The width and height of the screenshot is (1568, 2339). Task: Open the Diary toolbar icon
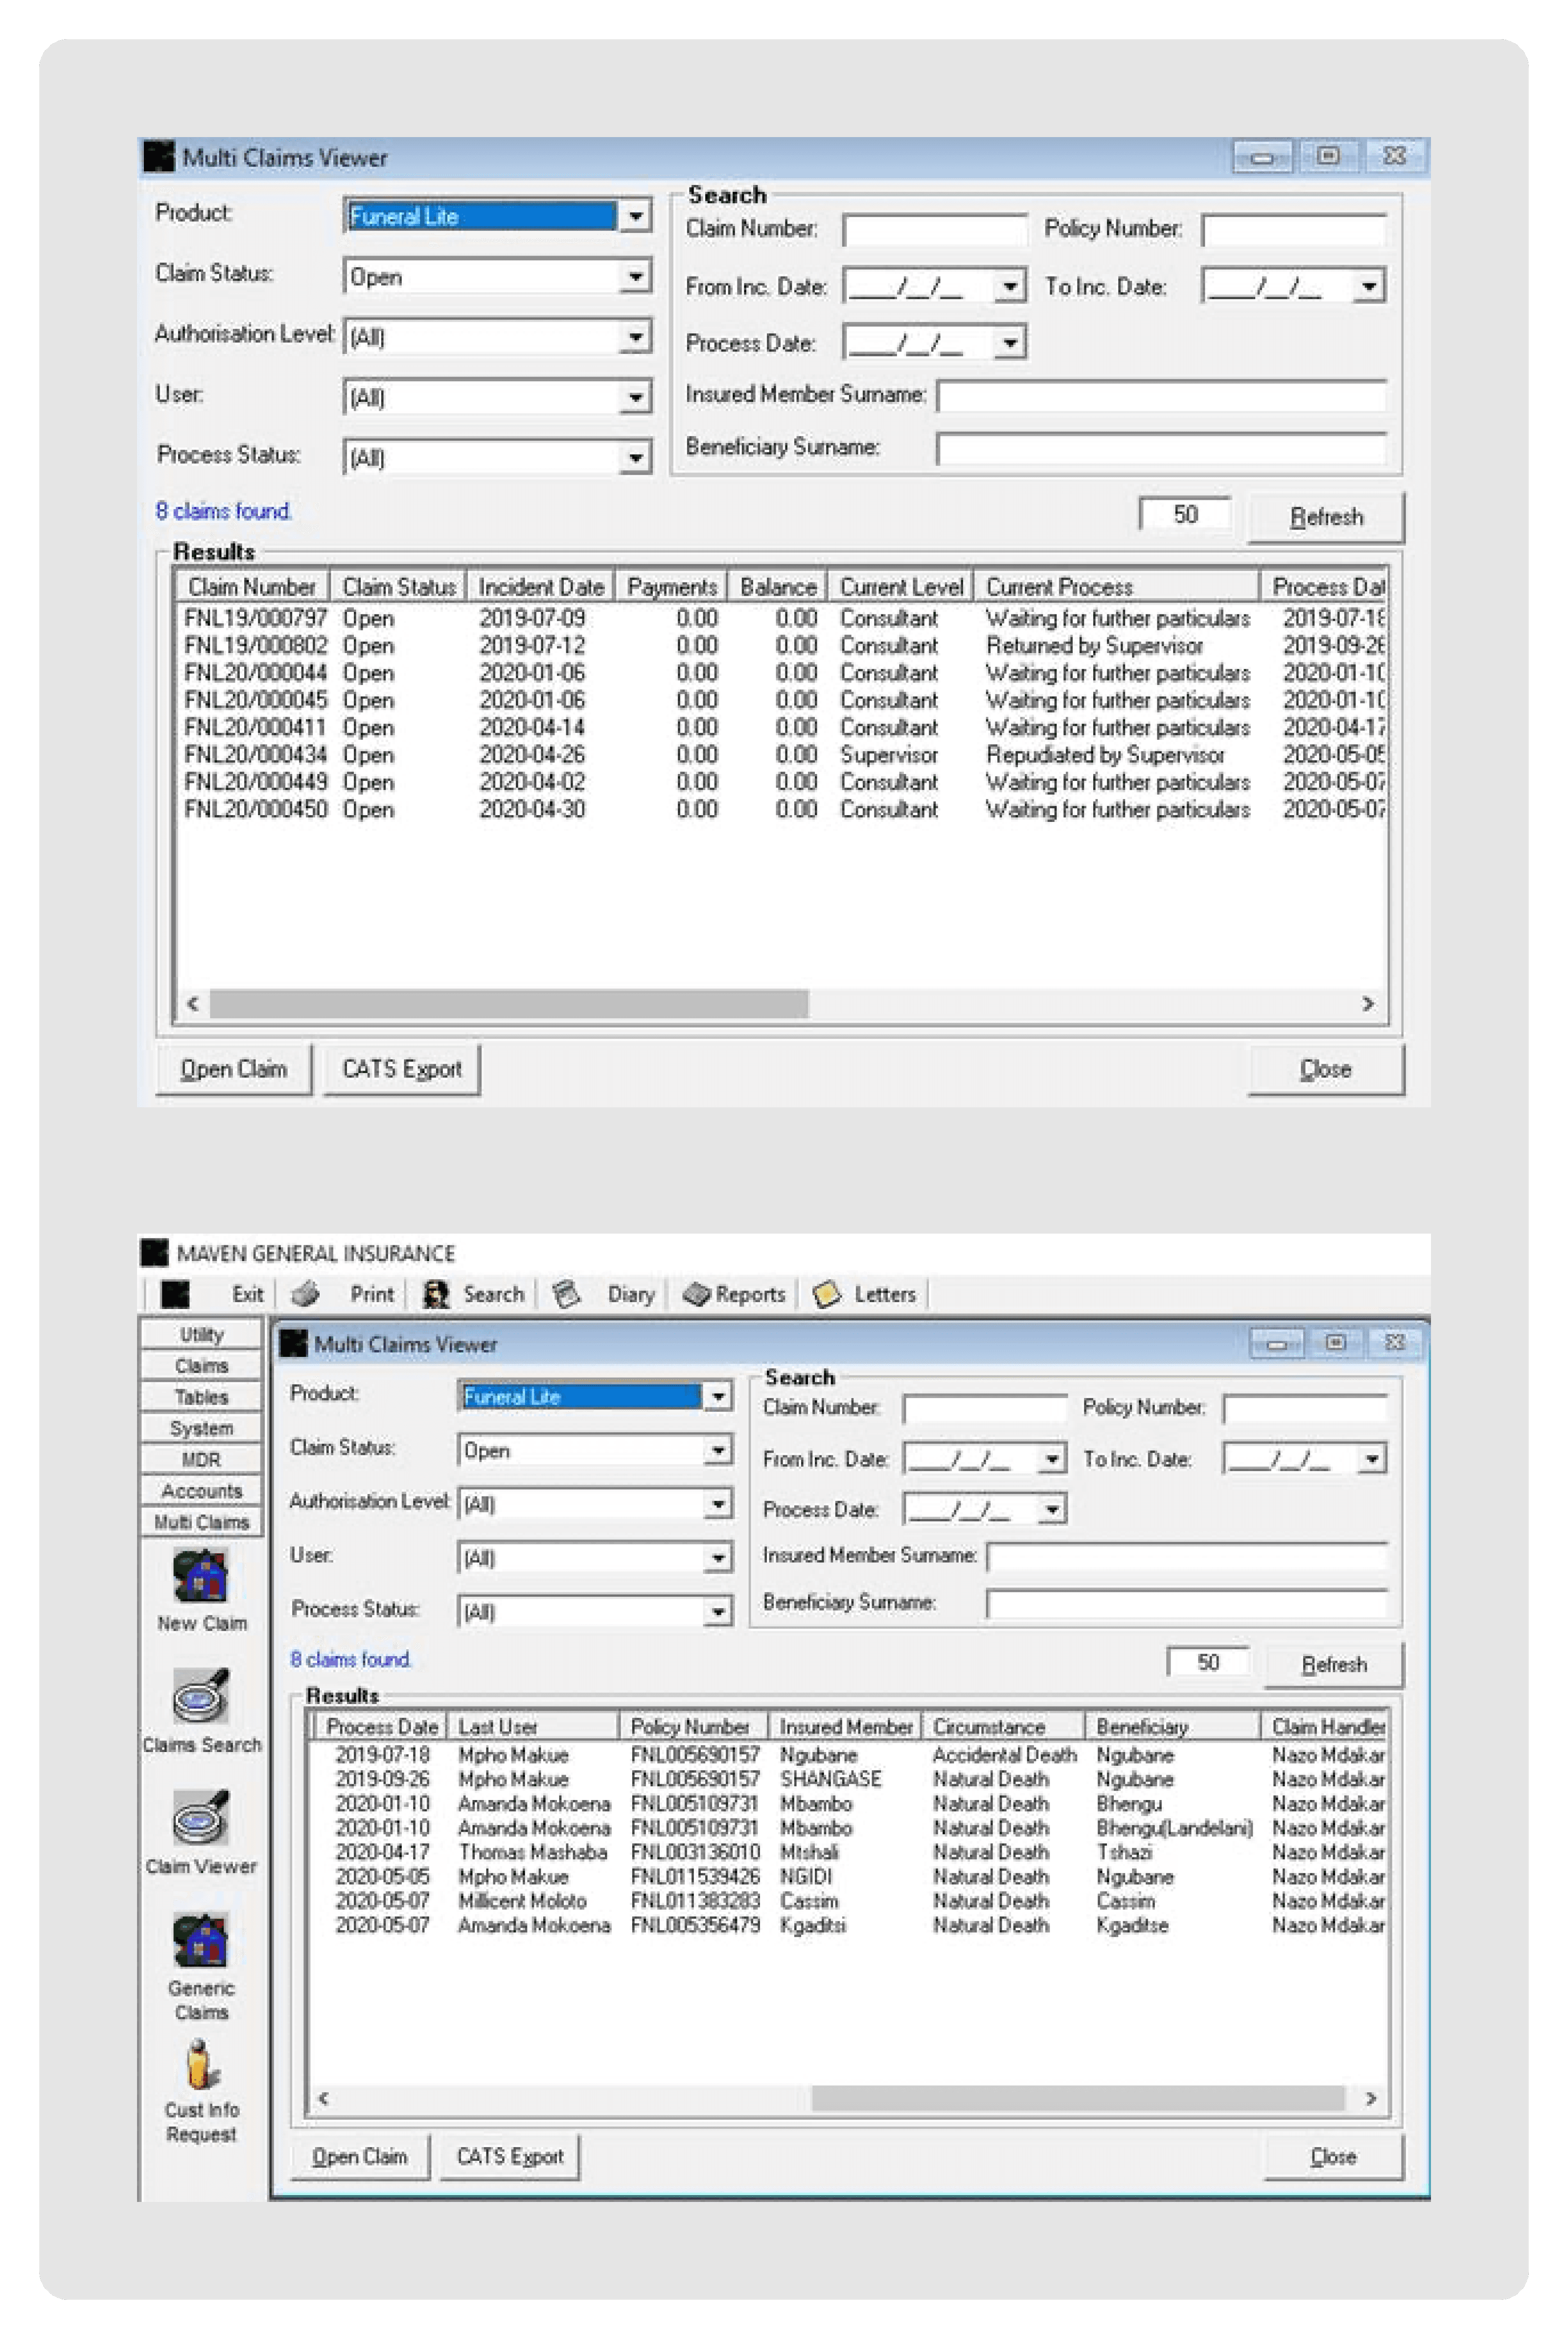[x=567, y=1294]
